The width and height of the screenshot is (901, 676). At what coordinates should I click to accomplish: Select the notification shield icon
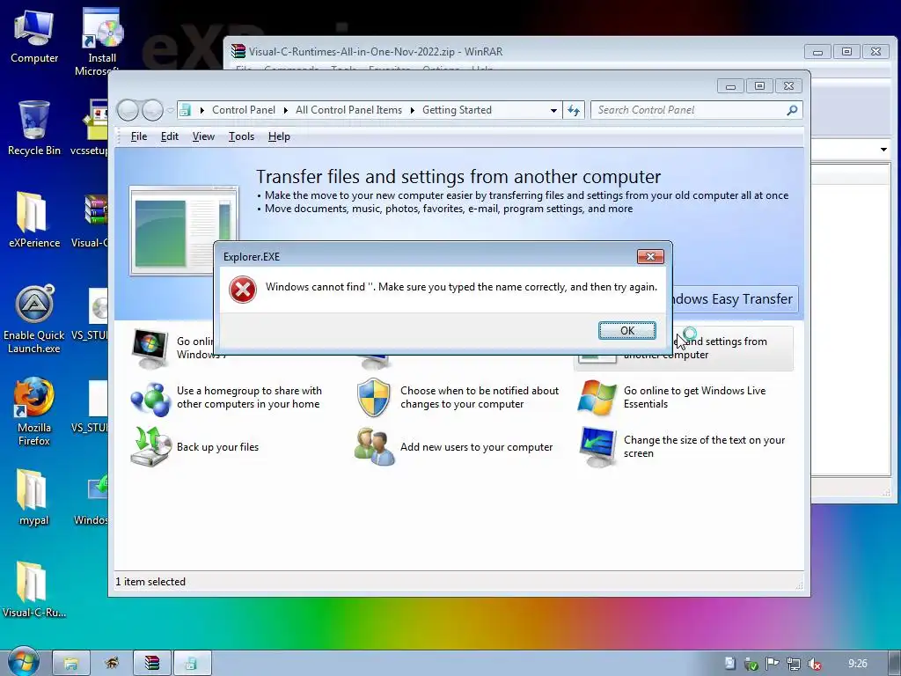coord(373,397)
